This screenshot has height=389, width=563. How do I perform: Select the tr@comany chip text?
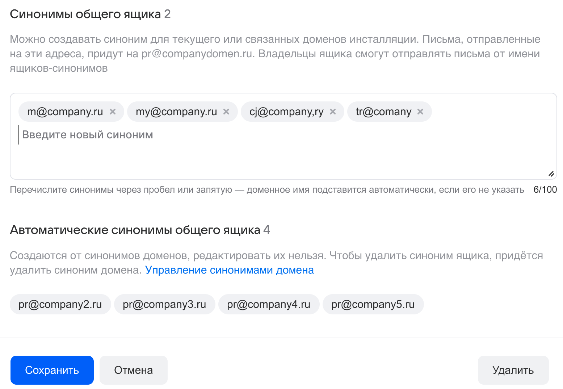point(383,112)
